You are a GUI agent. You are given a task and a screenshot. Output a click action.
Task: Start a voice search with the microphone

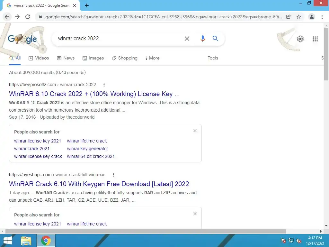click(202, 39)
